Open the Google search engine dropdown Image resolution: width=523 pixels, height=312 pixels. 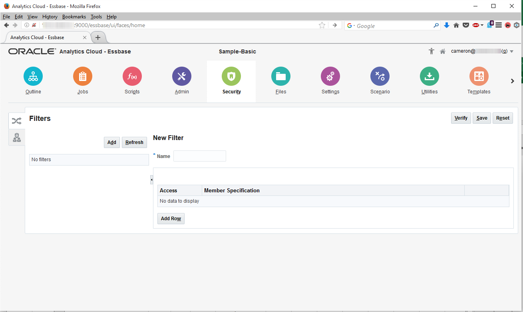point(350,26)
